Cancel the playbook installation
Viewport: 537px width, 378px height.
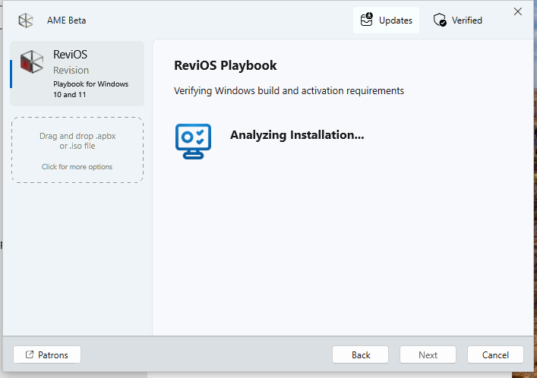point(495,354)
